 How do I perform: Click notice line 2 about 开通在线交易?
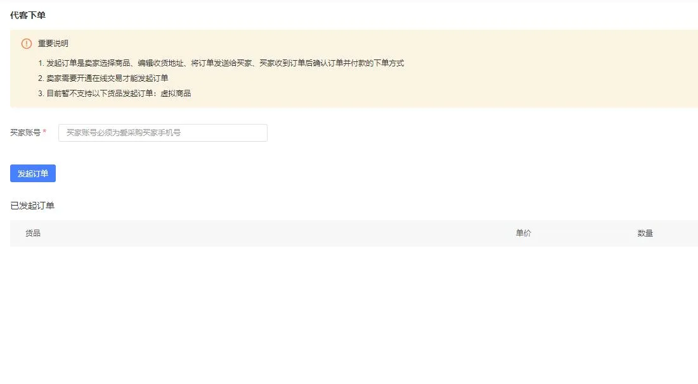click(103, 78)
